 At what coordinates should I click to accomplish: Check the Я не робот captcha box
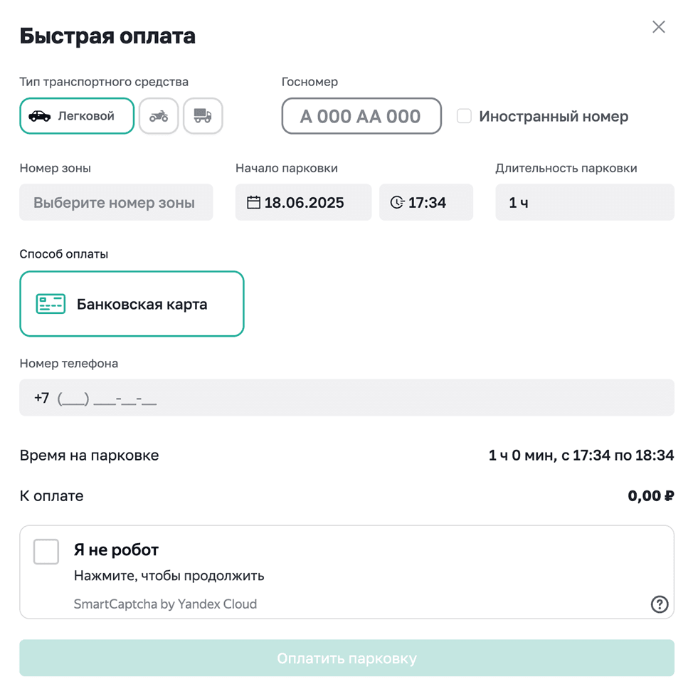click(46, 552)
